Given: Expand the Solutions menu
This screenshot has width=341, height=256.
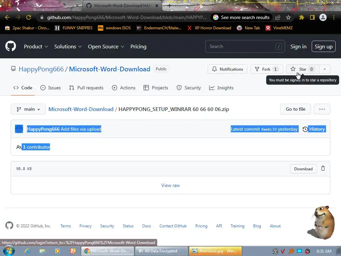Looking at the screenshot, I should (x=68, y=46).
